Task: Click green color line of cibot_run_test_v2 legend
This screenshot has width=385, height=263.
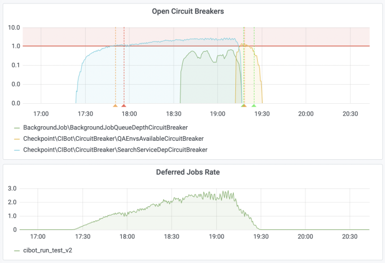Action: point(17,251)
